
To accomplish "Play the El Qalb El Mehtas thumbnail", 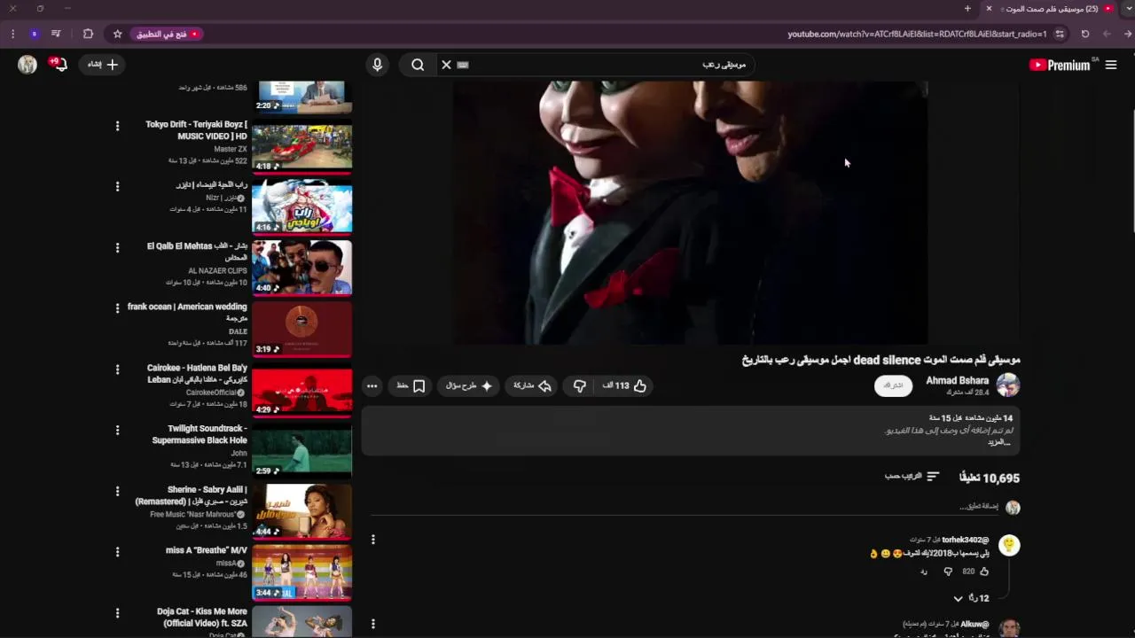I will coord(301,268).
